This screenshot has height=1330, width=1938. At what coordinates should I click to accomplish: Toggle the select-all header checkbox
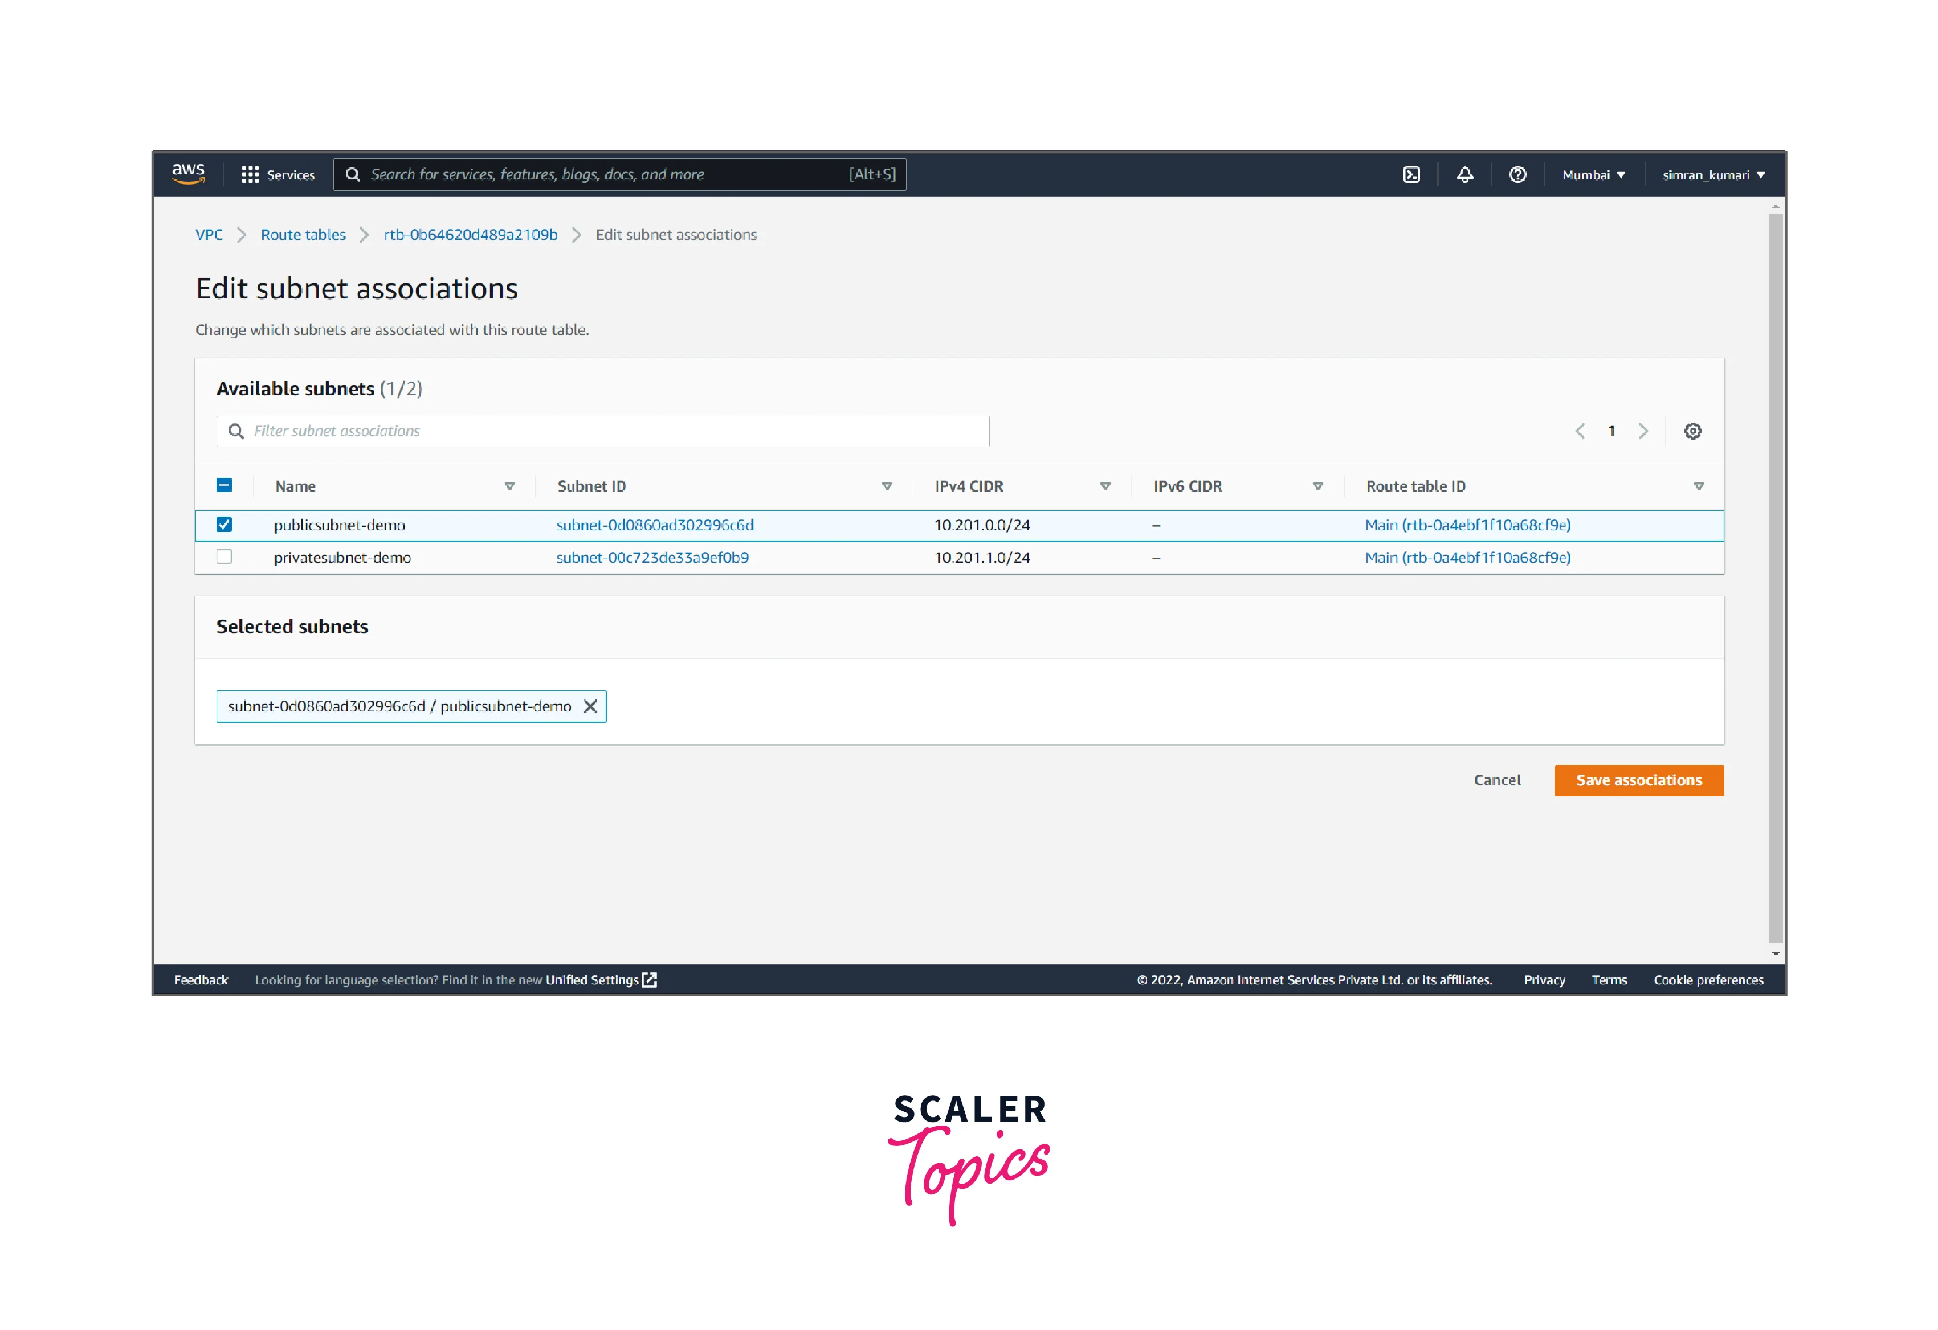225,485
